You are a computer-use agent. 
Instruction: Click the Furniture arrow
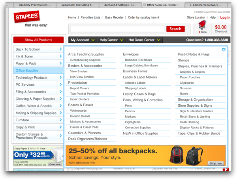click(60, 120)
